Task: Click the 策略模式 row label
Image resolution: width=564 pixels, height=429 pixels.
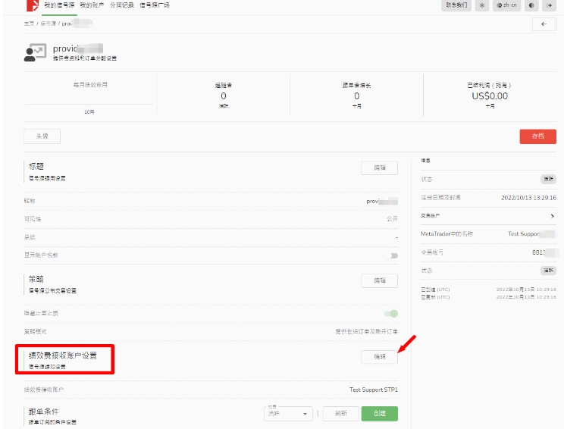Action: click(x=35, y=331)
